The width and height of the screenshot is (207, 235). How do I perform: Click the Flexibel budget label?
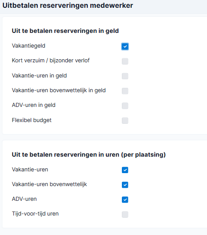pyautogui.click(x=32, y=120)
